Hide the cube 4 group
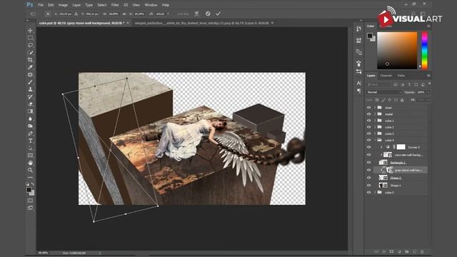 (x=368, y=140)
